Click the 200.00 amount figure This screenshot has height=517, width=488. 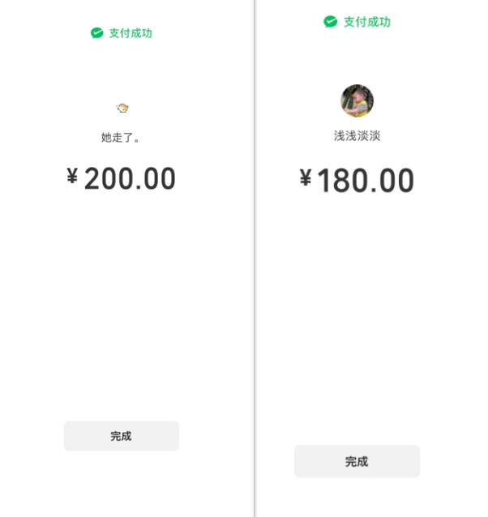click(x=130, y=178)
